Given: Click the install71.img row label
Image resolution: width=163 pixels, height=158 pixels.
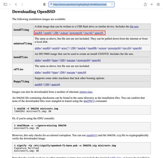Looking at the screenshot, I should coord(21,30).
